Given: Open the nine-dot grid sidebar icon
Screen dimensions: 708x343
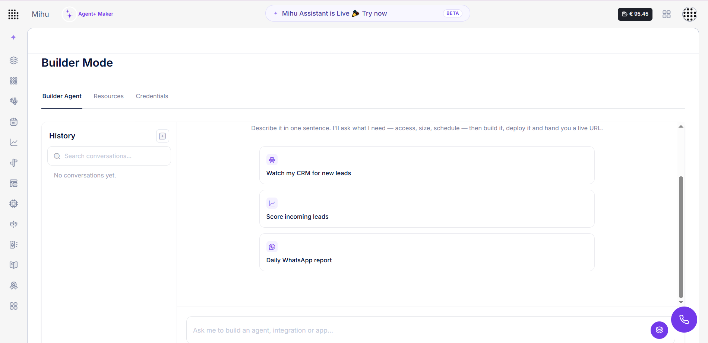Looking at the screenshot, I should point(13,81).
